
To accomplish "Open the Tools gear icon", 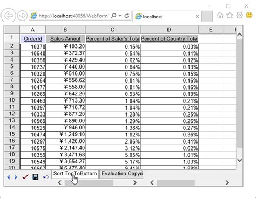I will pos(239,16).
